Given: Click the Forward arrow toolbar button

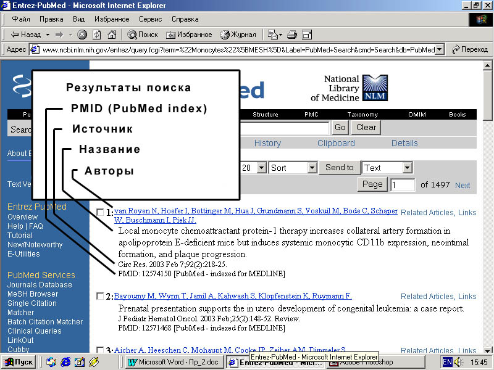Looking at the screenshot, I should tap(59, 35).
